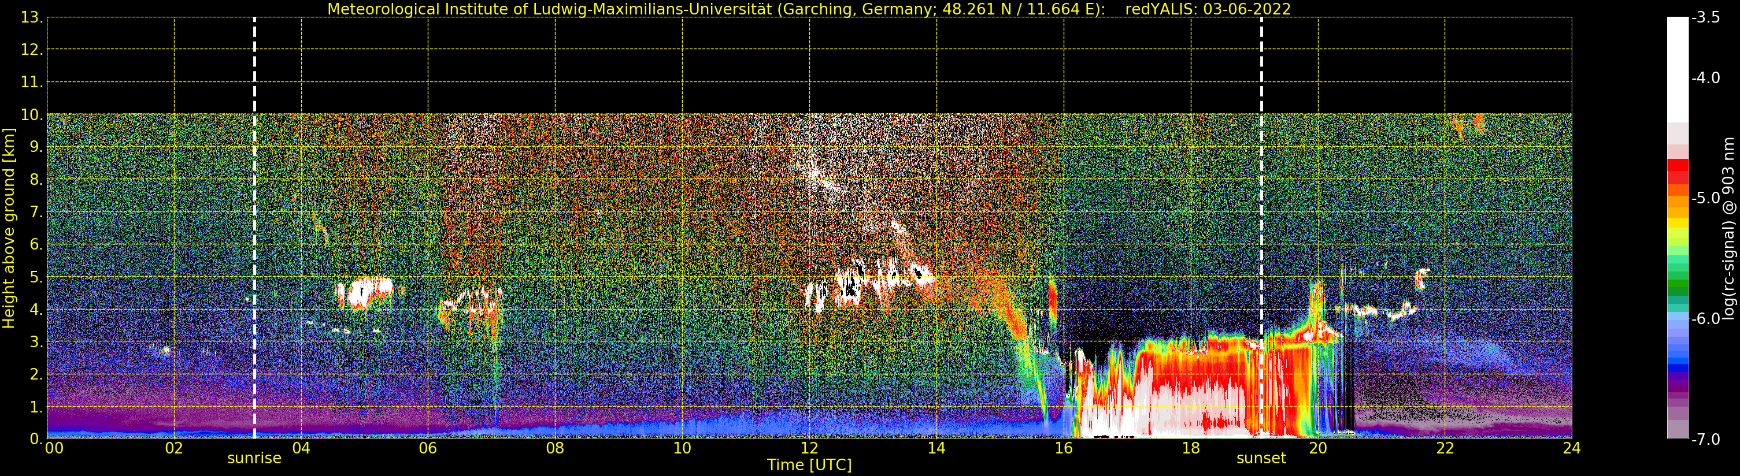Image resolution: width=1740 pixels, height=476 pixels.
Task: Click the red band of the colorbar
Action: (x=1678, y=172)
